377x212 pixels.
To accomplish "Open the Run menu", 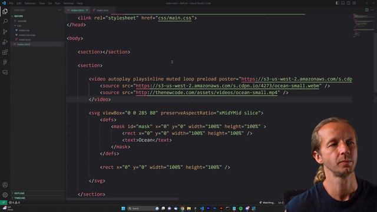I will pos(58,4).
